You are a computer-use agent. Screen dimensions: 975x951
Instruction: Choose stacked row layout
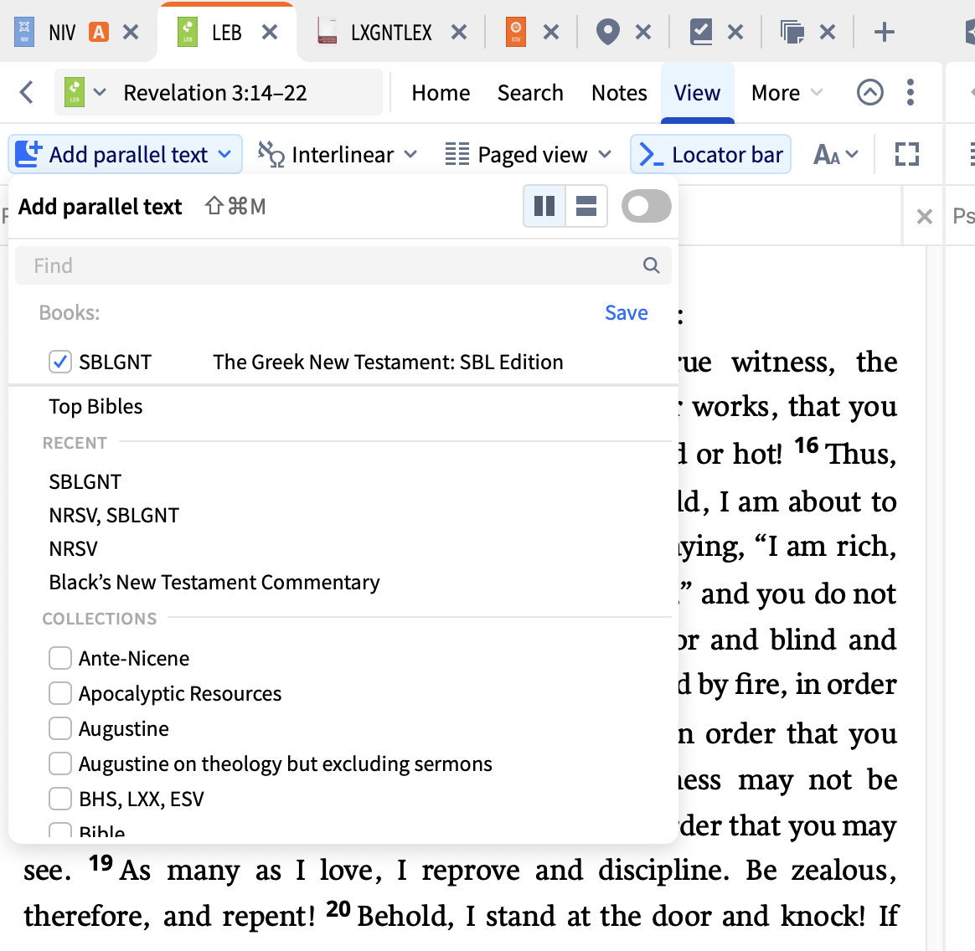(586, 206)
